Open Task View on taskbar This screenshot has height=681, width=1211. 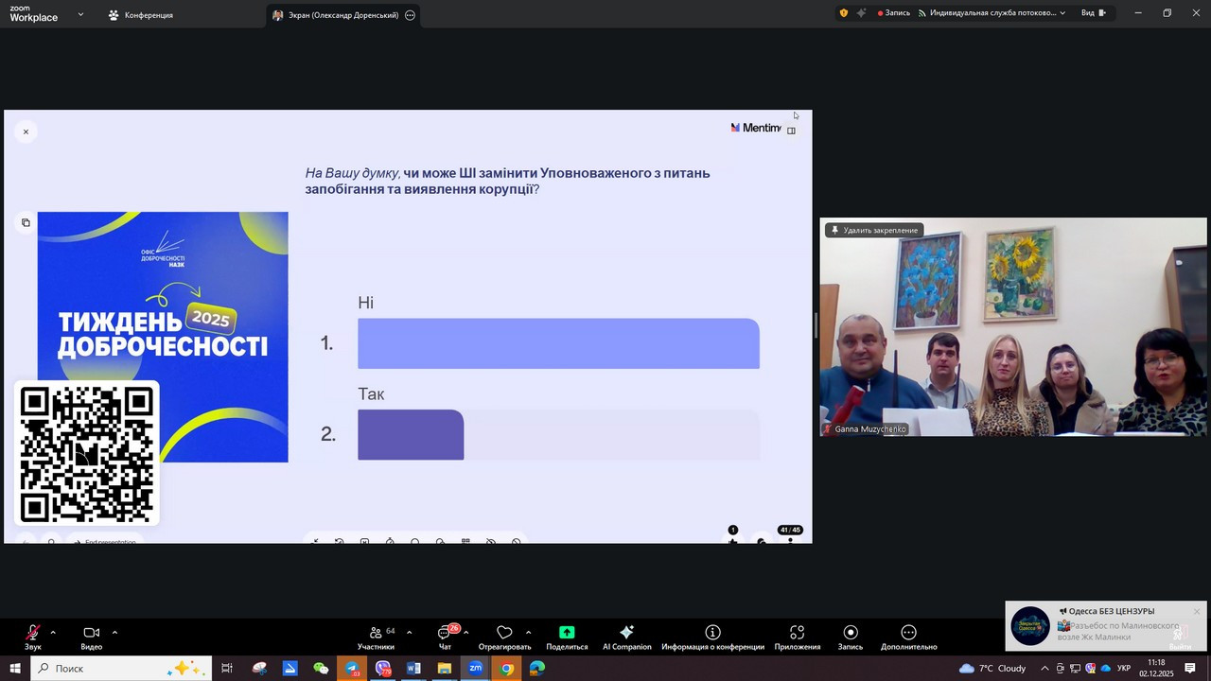227,669
